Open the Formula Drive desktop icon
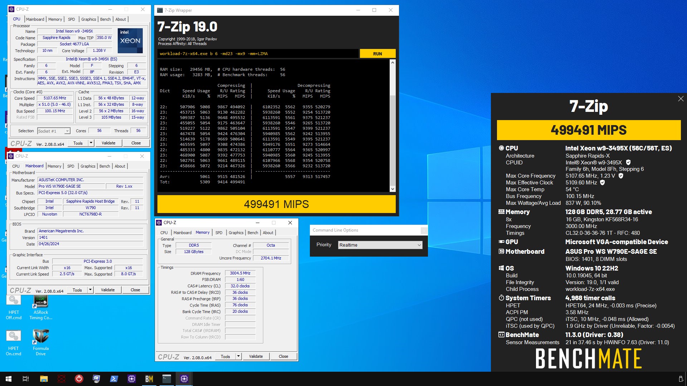 41,343
